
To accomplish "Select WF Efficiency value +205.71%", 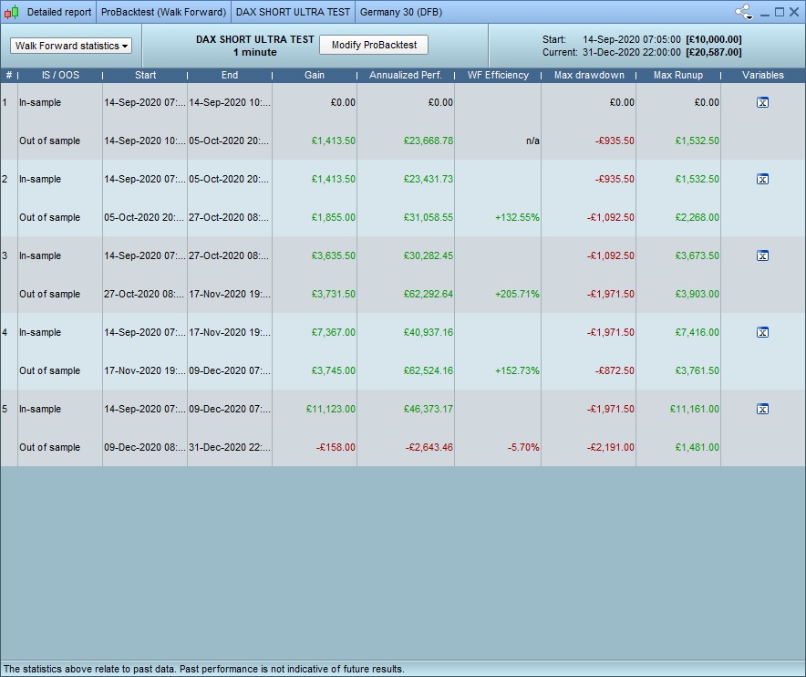I will click(517, 295).
